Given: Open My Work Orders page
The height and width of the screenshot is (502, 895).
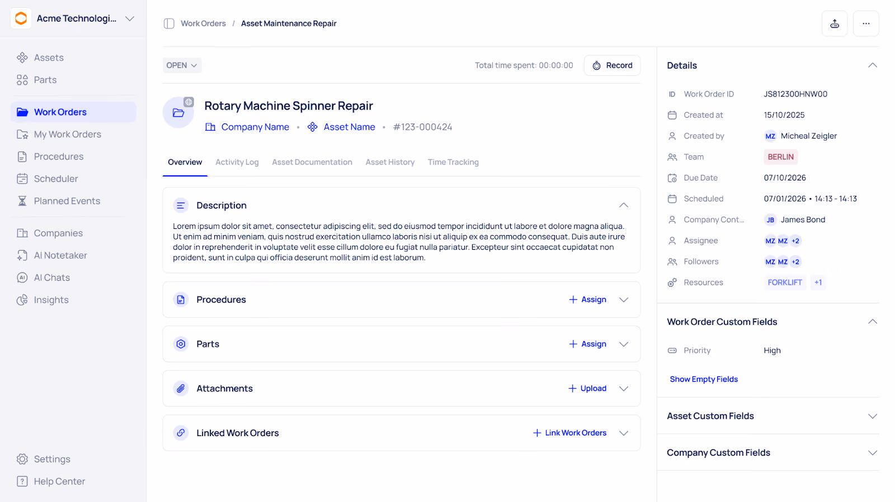Looking at the screenshot, I should tap(73, 134).
